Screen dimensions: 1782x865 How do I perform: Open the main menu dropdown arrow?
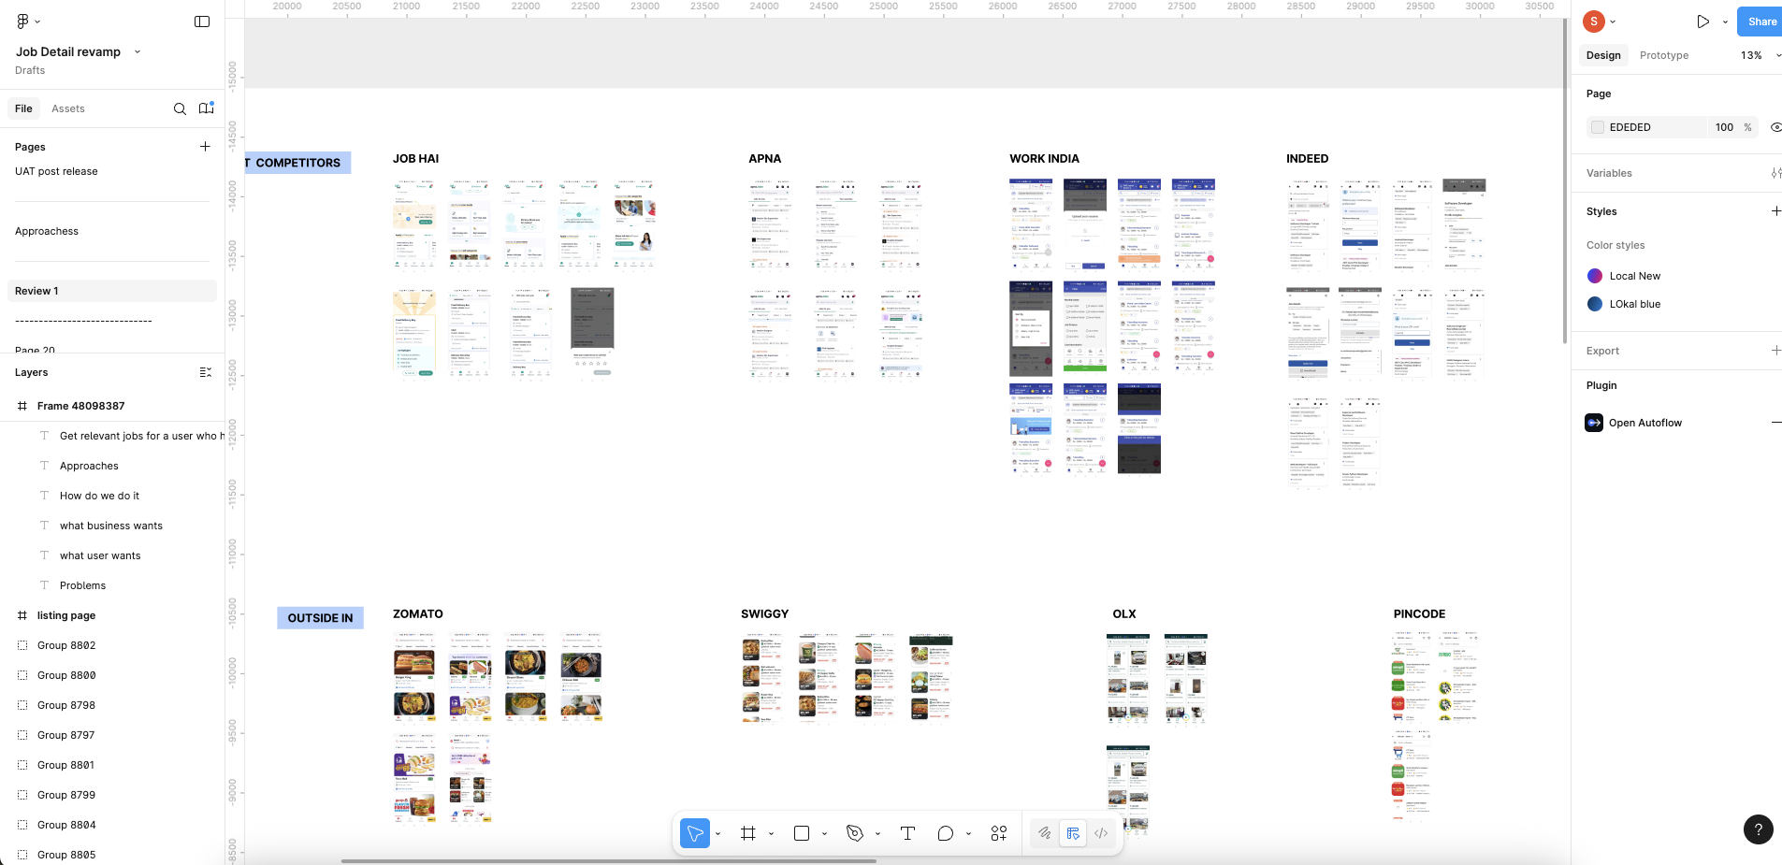[x=37, y=21]
